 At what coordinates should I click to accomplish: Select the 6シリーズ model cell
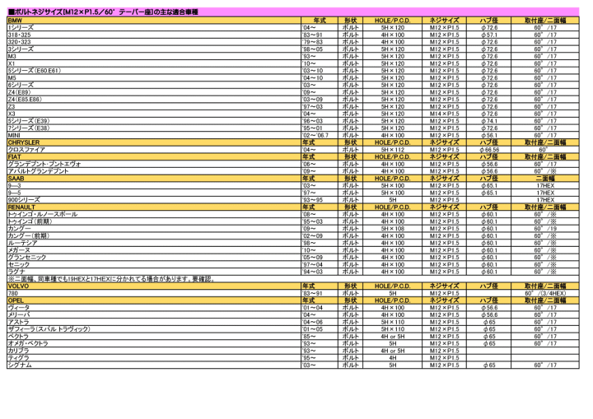154,85
